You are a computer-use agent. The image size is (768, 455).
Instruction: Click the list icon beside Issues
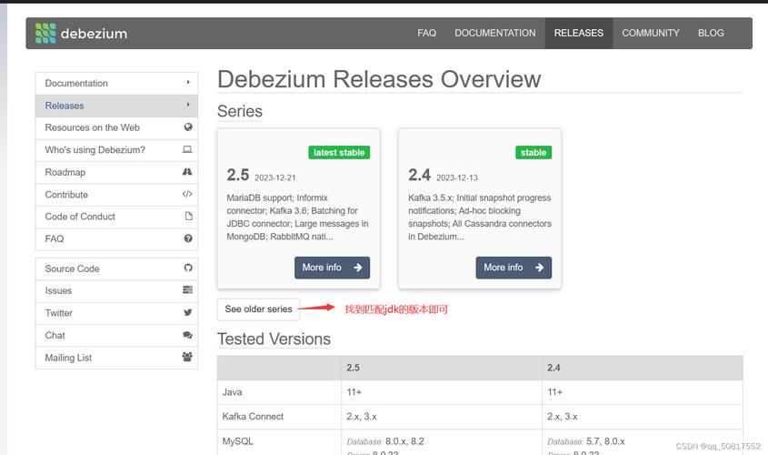click(x=187, y=289)
